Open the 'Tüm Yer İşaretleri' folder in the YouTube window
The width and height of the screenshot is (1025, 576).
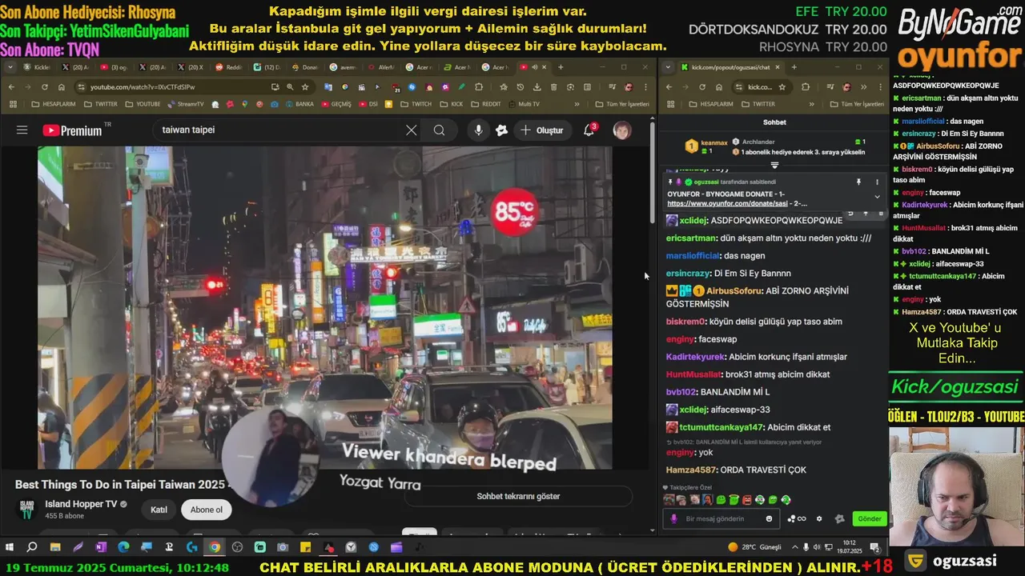click(x=621, y=104)
